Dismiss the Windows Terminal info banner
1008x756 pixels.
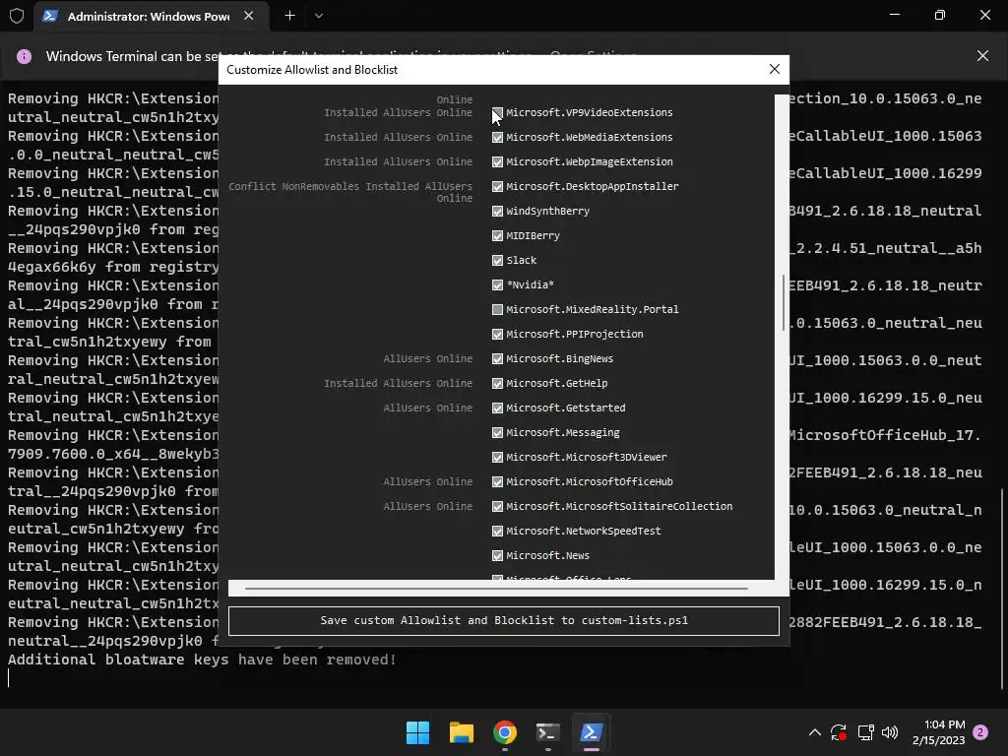(x=982, y=56)
